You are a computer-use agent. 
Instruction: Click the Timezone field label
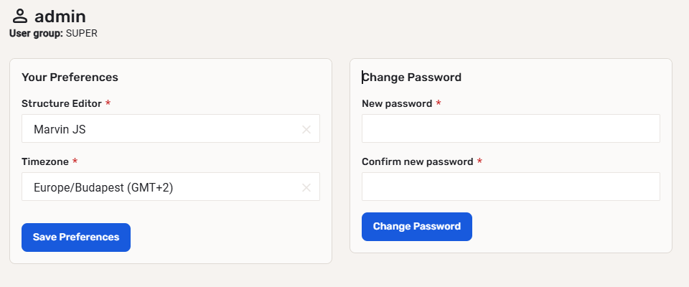tap(46, 161)
